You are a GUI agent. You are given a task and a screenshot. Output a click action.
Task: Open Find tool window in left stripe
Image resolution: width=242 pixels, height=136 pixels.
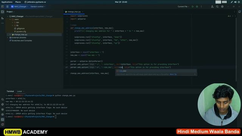click(3, 99)
